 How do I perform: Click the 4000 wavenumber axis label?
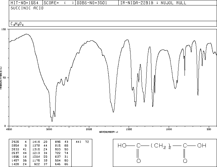coord(9,129)
